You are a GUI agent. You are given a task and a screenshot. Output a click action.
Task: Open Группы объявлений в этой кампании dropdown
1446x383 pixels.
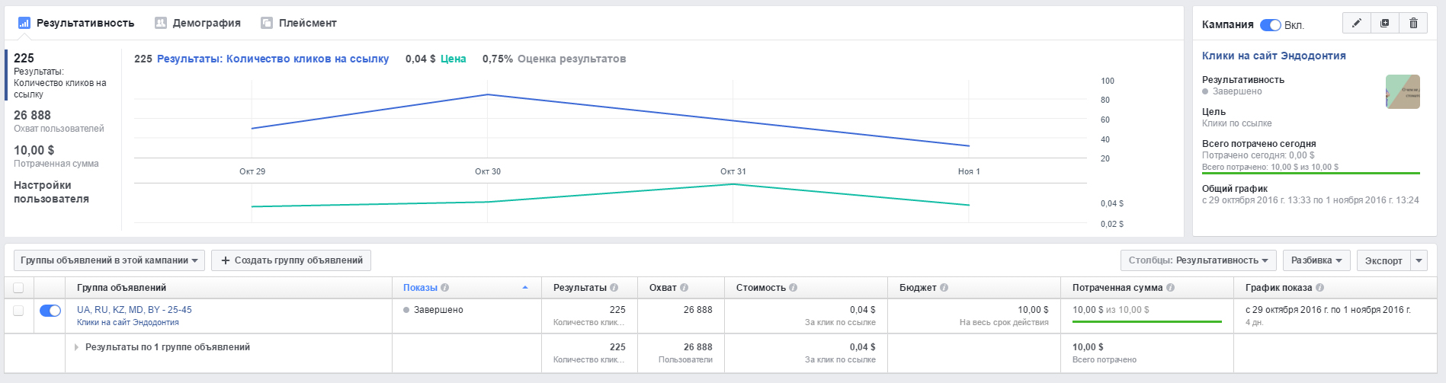(x=109, y=260)
